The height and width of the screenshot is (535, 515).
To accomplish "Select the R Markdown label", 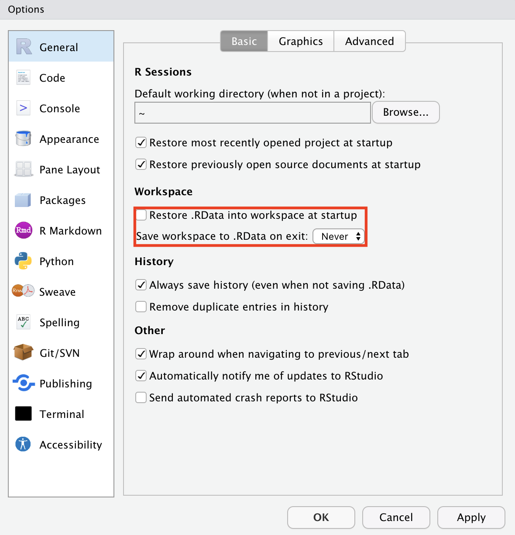I will [x=71, y=231].
